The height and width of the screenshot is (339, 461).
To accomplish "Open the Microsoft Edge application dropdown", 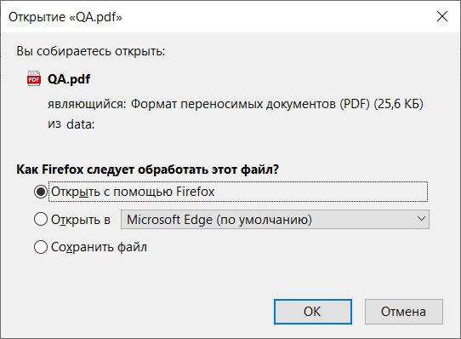I will tap(275, 219).
